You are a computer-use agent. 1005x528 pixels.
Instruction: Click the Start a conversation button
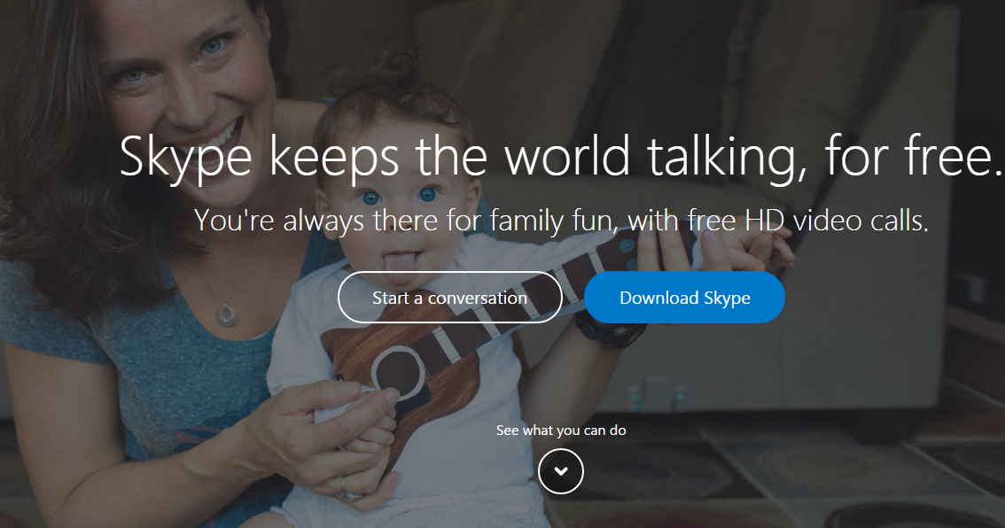450,298
